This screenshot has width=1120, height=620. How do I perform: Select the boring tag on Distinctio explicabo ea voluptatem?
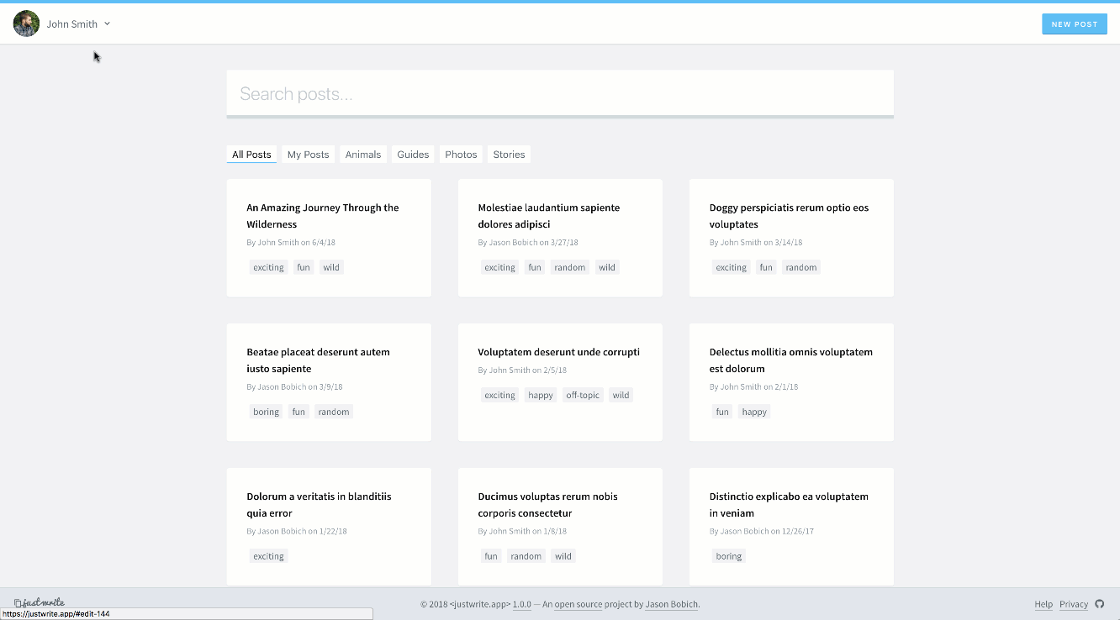[728, 555]
